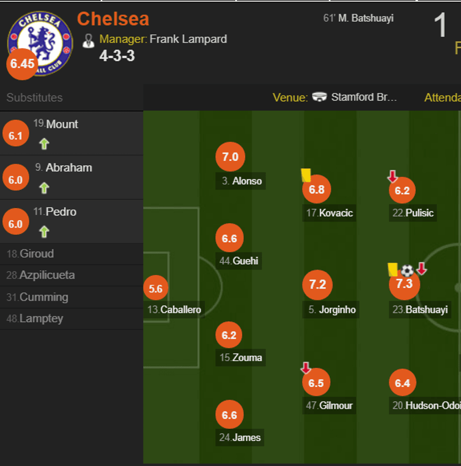Click the stadium icon next to Venue
Image resolution: width=461 pixels, height=466 pixels.
pos(320,97)
